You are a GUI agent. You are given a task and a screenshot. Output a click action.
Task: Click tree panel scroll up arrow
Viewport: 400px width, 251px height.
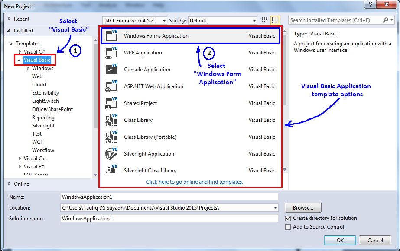click(95, 40)
